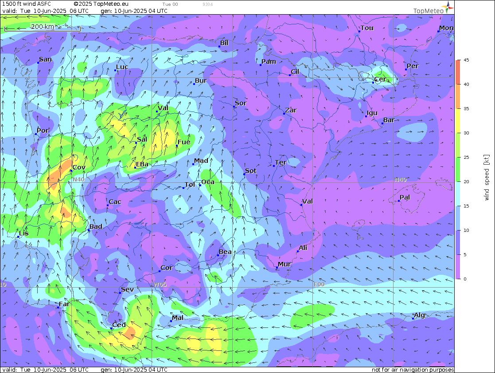Click the '1500 ft wind ASFC' title

[x=27, y=4]
